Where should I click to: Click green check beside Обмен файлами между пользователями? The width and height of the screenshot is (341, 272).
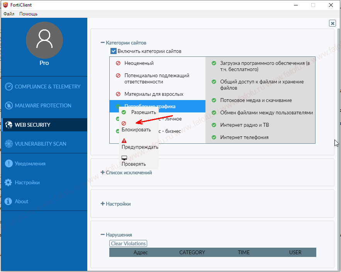tap(214, 112)
